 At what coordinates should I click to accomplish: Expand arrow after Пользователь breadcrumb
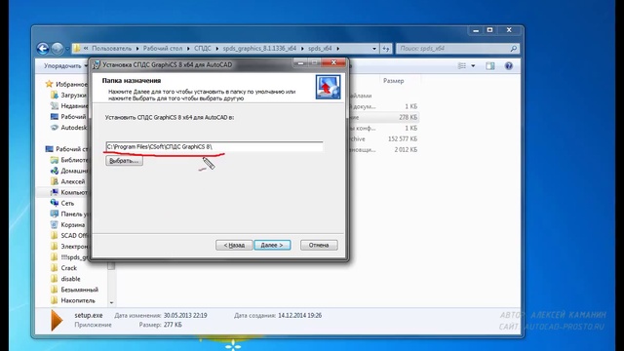click(x=137, y=49)
